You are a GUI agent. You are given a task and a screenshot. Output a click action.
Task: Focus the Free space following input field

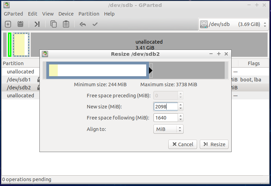(166, 118)
